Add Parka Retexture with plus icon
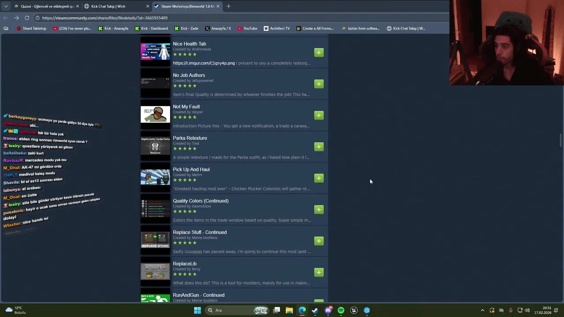 (x=319, y=147)
